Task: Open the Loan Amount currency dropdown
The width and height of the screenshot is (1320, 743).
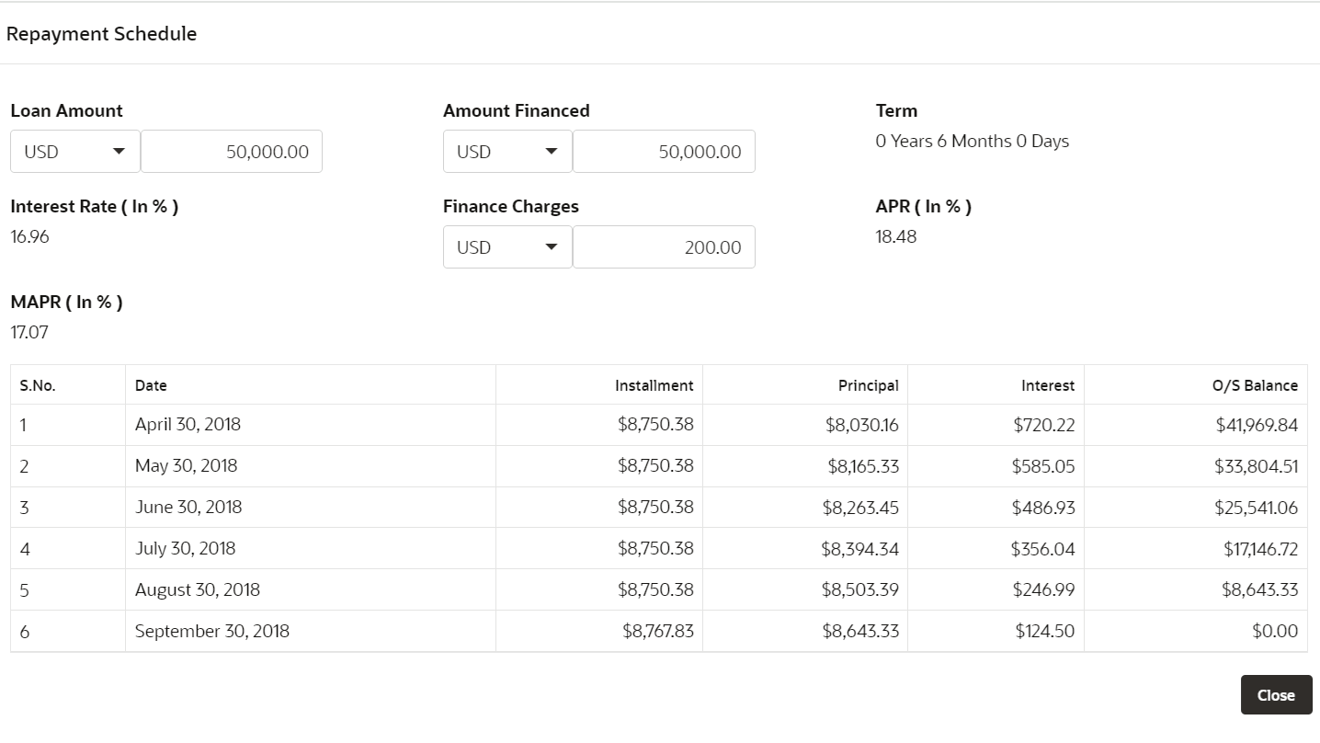Action: (74, 151)
